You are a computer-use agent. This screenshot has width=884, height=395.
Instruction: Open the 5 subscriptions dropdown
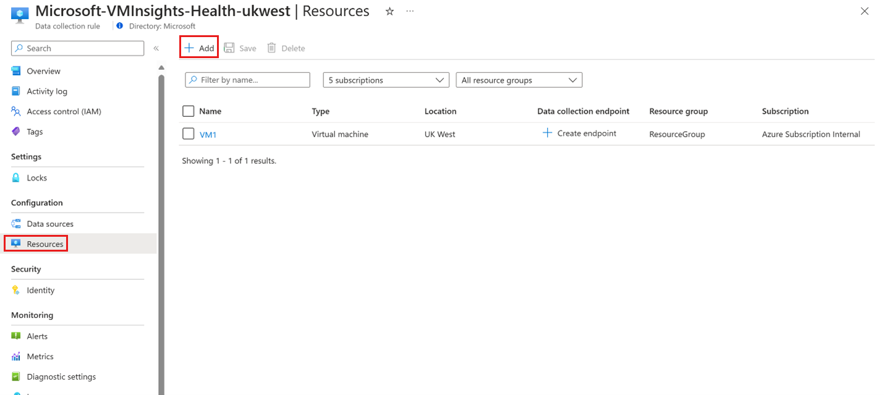coord(385,80)
